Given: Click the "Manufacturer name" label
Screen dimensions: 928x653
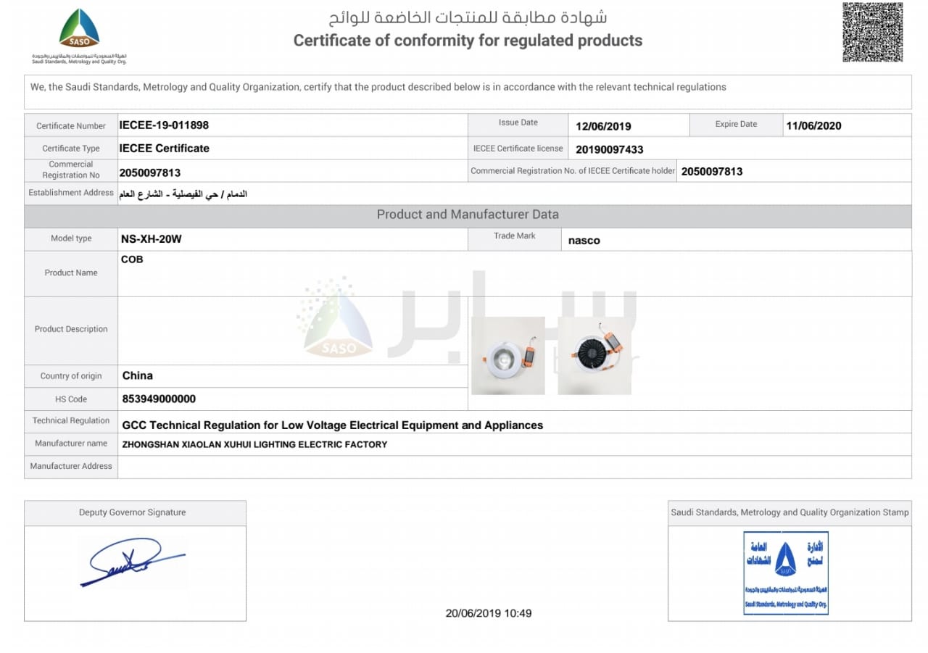Looking at the screenshot, I should (71, 444).
